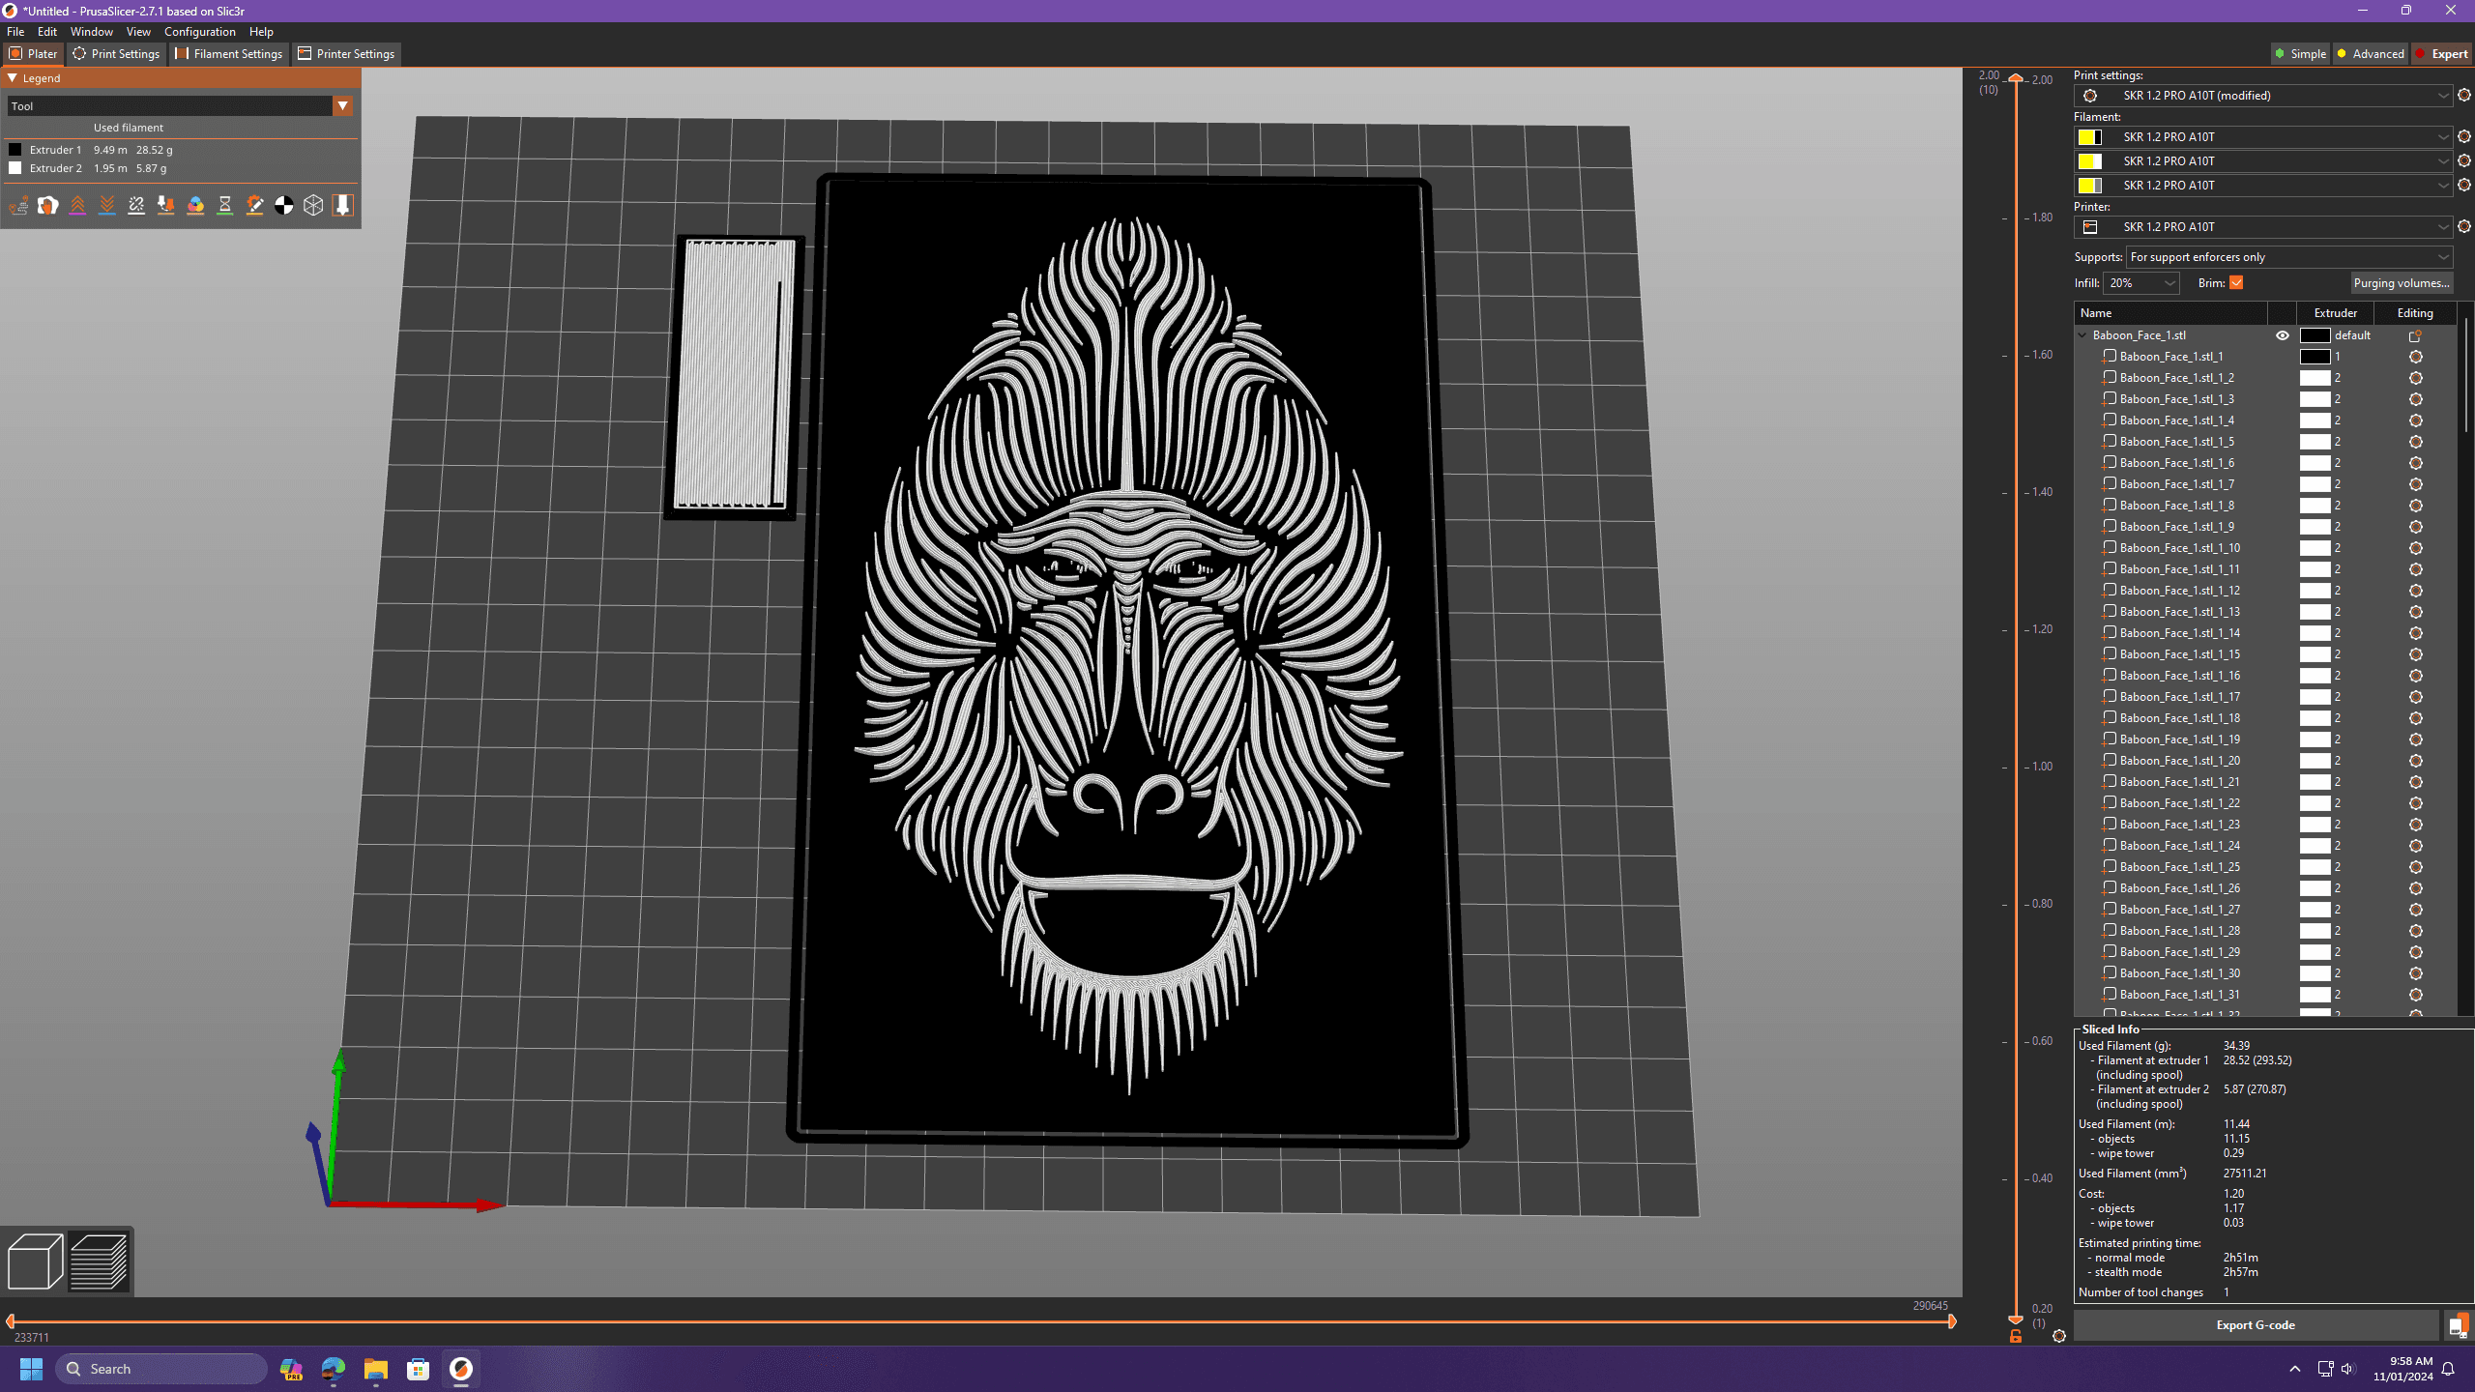Expand the Baboon_Face_1.stl tree item
This screenshot has width=2475, height=1392.
(x=2081, y=334)
